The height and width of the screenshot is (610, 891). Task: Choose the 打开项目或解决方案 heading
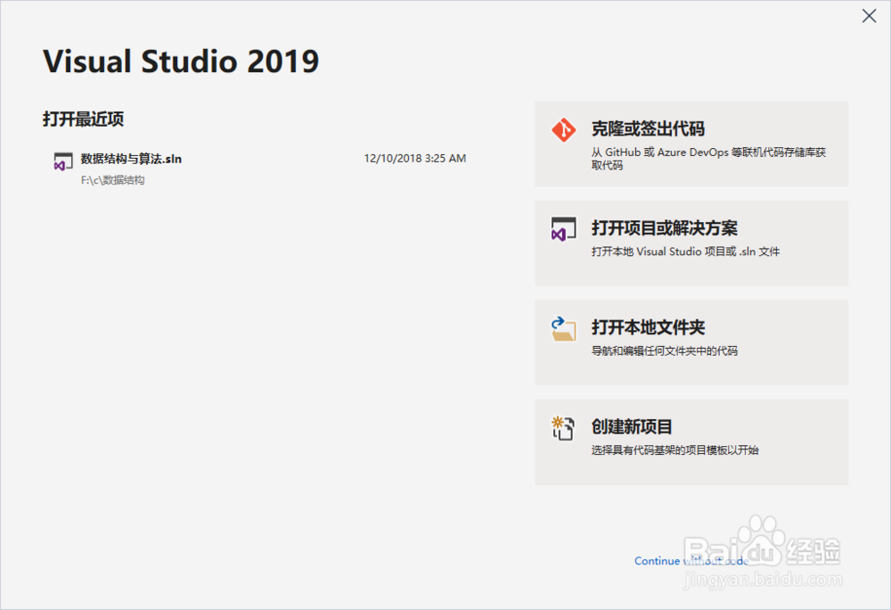[x=665, y=228]
